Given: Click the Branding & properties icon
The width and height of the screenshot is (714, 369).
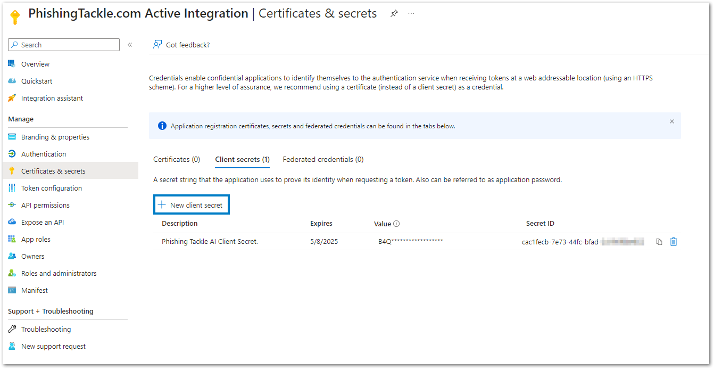Looking at the screenshot, I should (x=12, y=137).
